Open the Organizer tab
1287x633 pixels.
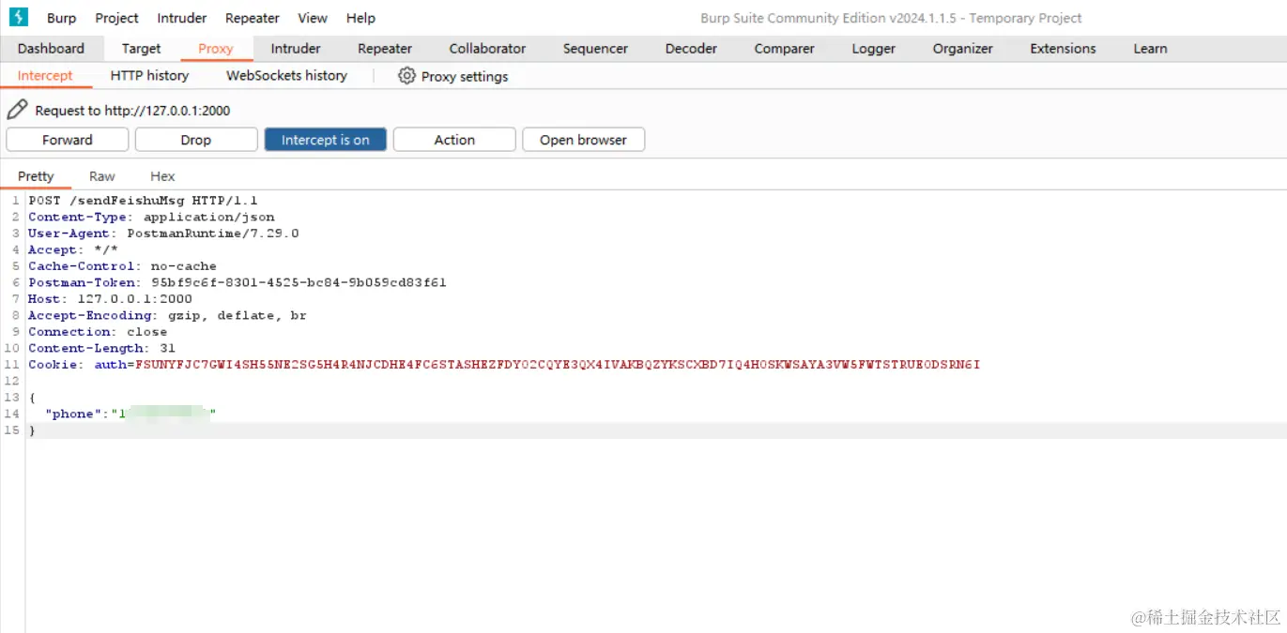point(963,49)
